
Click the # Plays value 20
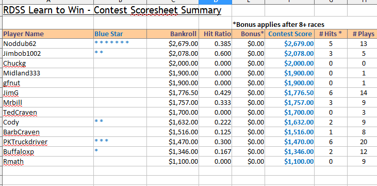363,142
